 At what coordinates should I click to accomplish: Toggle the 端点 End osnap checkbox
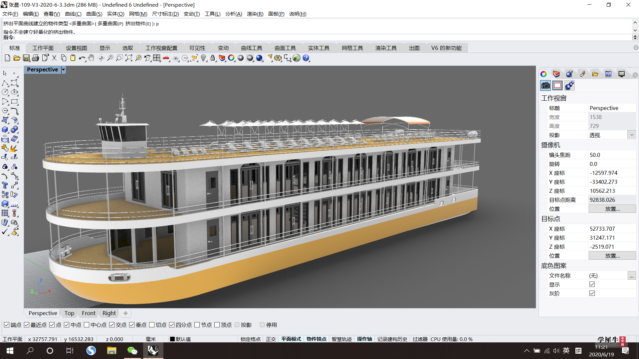coord(7,325)
